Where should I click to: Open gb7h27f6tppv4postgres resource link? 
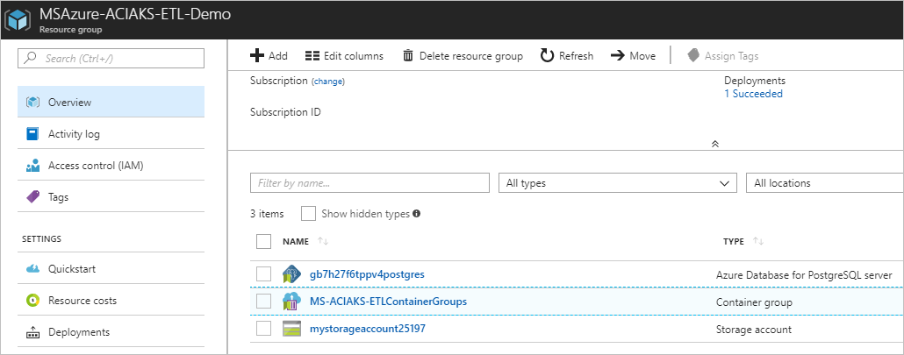367,274
